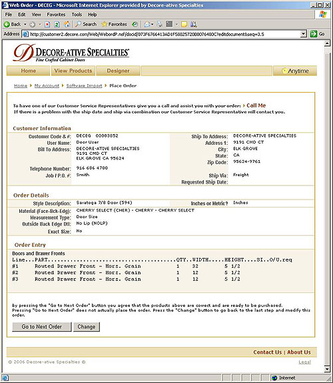The height and width of the screenshot is (383, 333).
Task: Click the Messenger toolbar icon
Action: coord(194,24)
